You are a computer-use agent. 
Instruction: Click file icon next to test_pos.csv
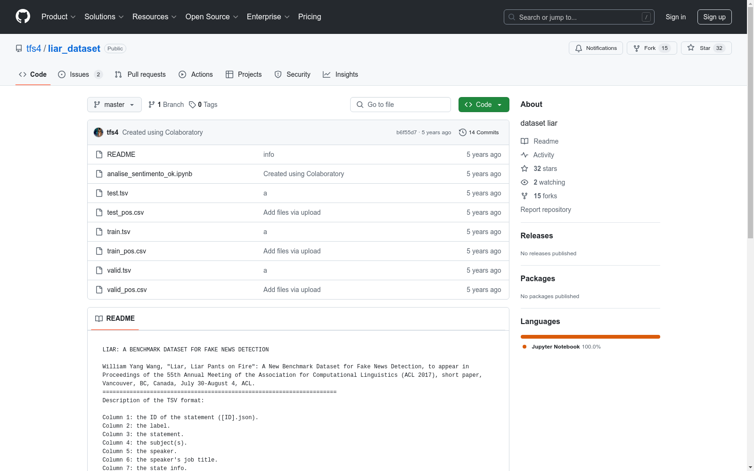pos(99,212)
